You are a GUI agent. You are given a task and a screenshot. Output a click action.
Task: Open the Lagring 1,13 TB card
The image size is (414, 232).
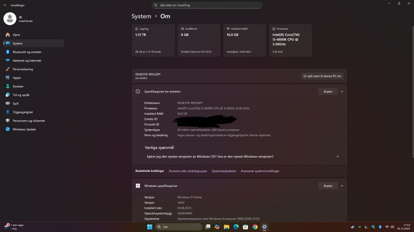click(x=153, y=40)
